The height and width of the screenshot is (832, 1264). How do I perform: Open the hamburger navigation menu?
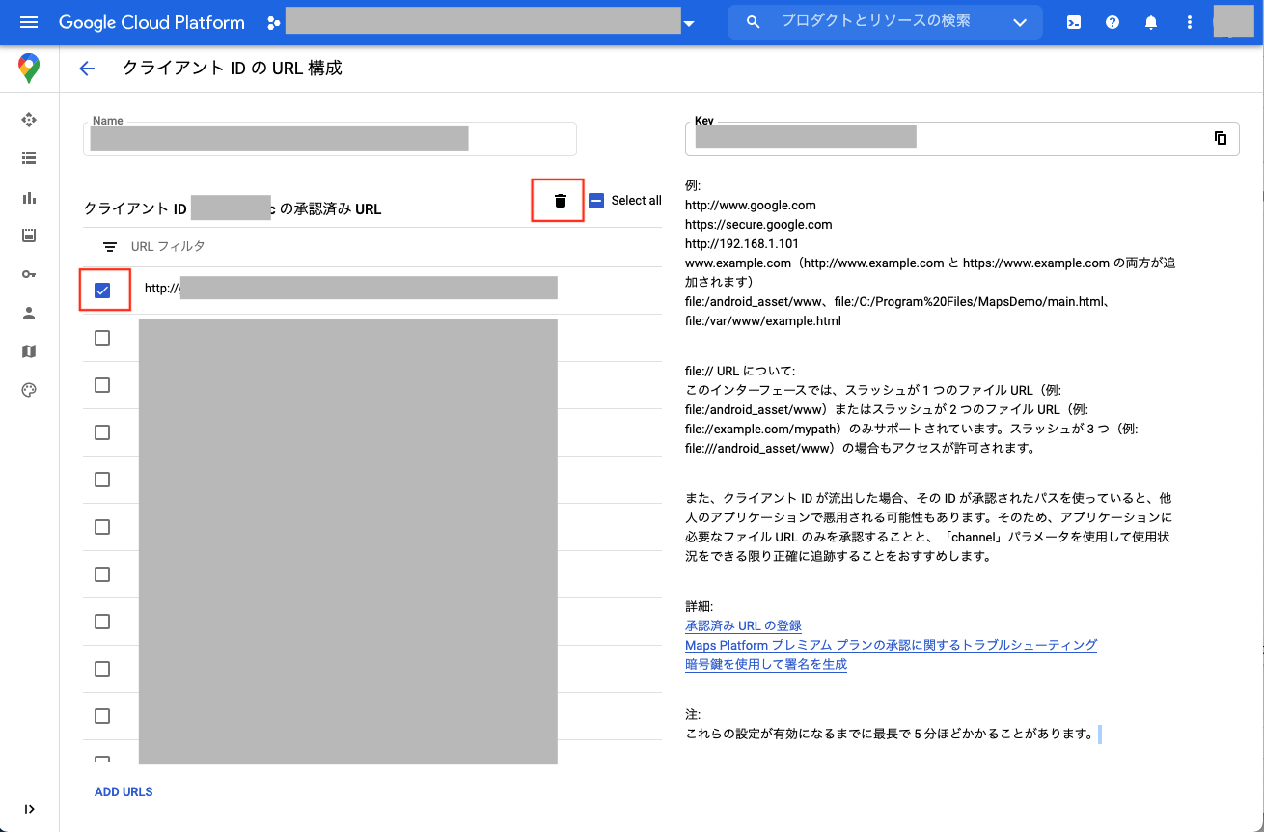tap(28, 22)
